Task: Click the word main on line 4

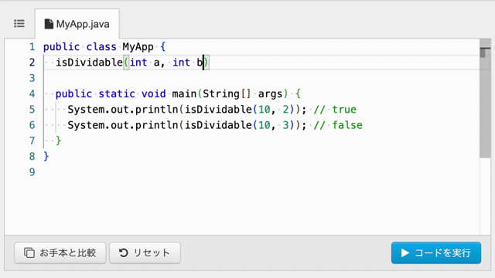Action: 184,94
